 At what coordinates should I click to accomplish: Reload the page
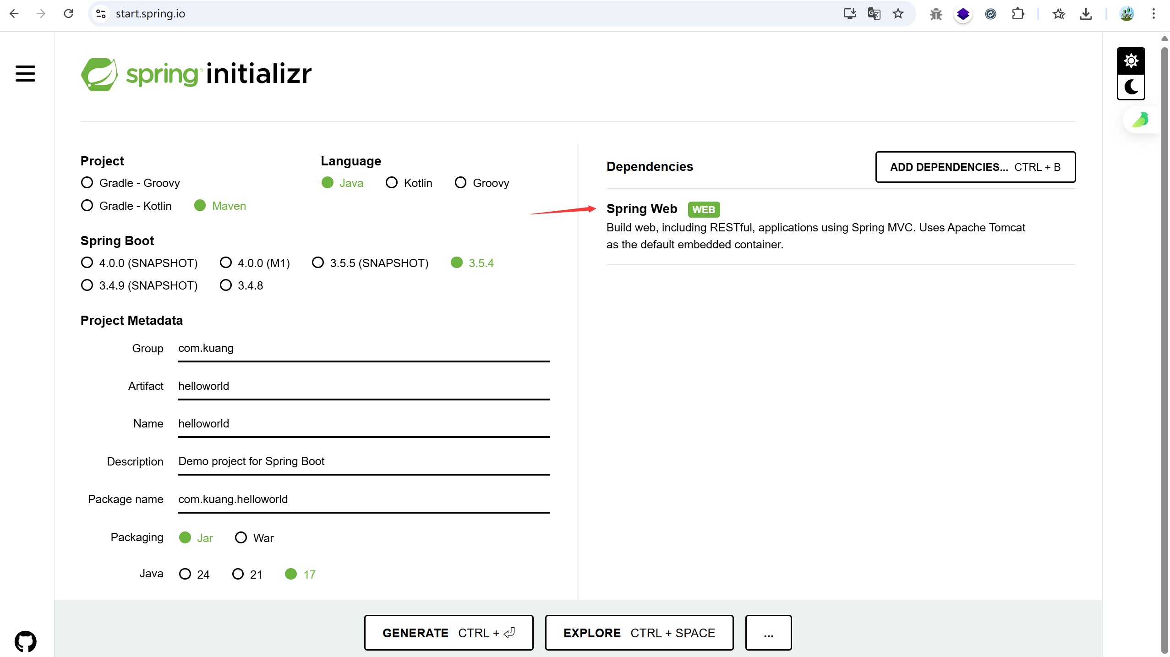[68, 14]
